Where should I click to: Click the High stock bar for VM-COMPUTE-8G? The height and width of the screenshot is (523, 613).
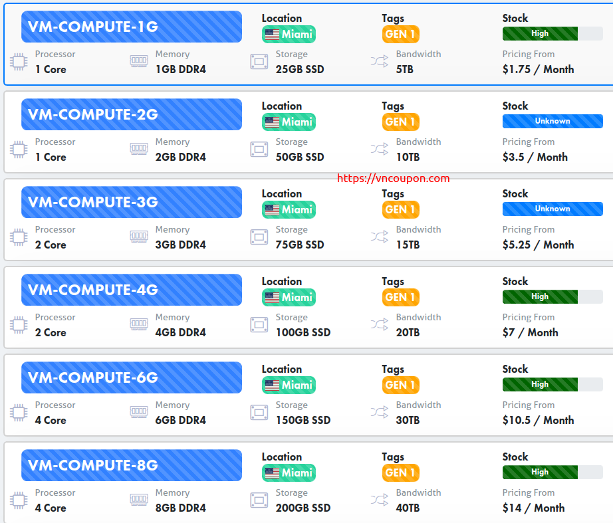tap(552, 472)
